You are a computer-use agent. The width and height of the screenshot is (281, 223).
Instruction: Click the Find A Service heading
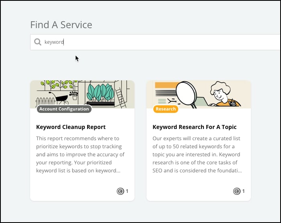tap(61, 25)
